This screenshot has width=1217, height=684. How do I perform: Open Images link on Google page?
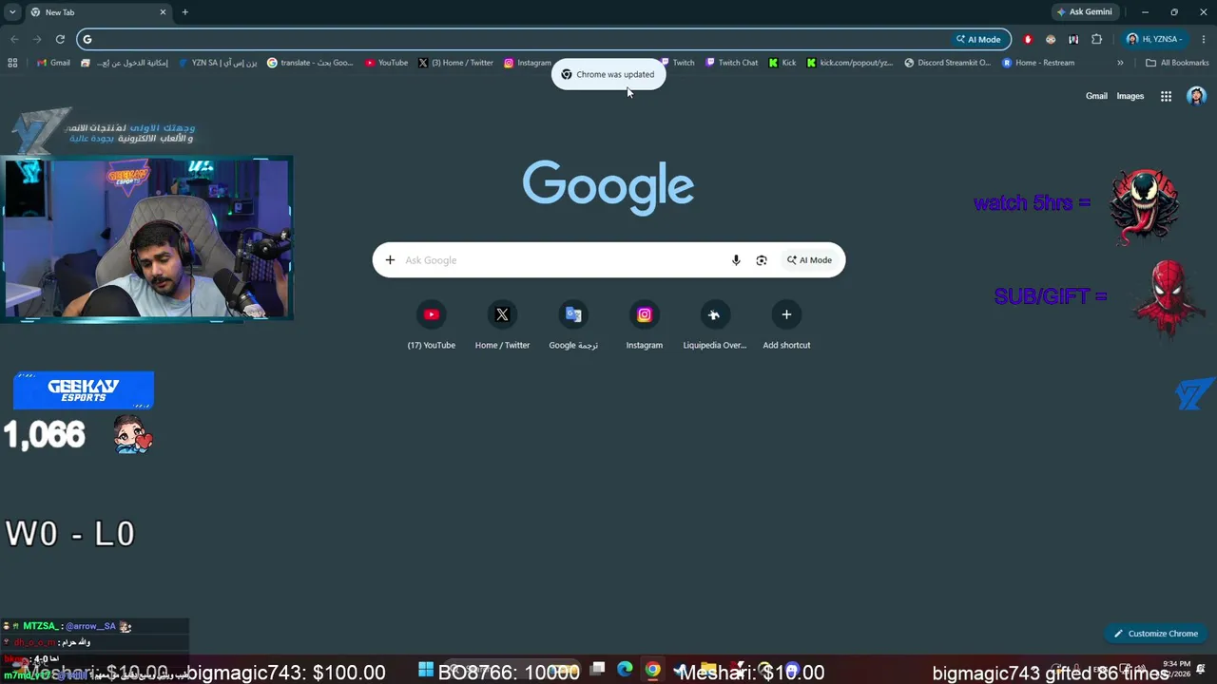pos(1130,96)
